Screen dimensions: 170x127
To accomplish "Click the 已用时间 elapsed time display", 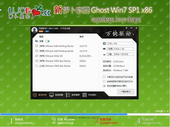I will click(x=162, y=111).
